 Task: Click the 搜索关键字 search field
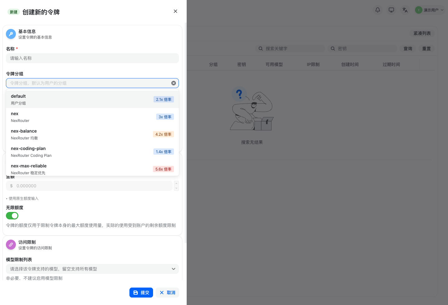[x=290, y=49]
